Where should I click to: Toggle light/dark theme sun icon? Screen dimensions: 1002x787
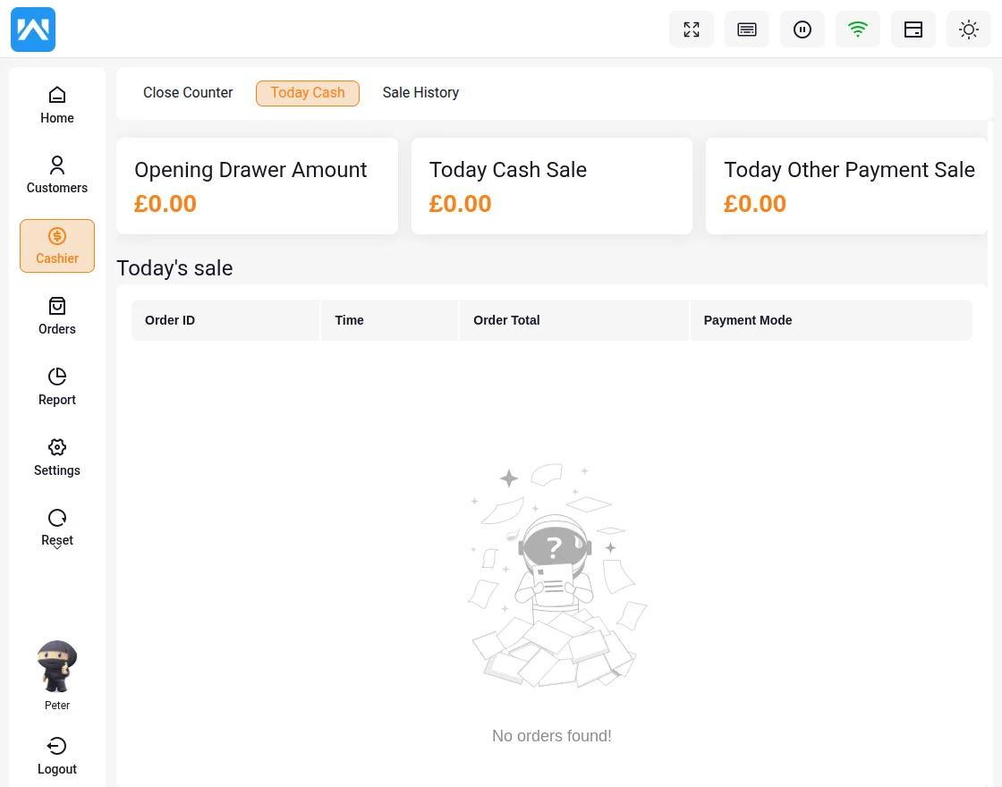click(x=969, y=30)
